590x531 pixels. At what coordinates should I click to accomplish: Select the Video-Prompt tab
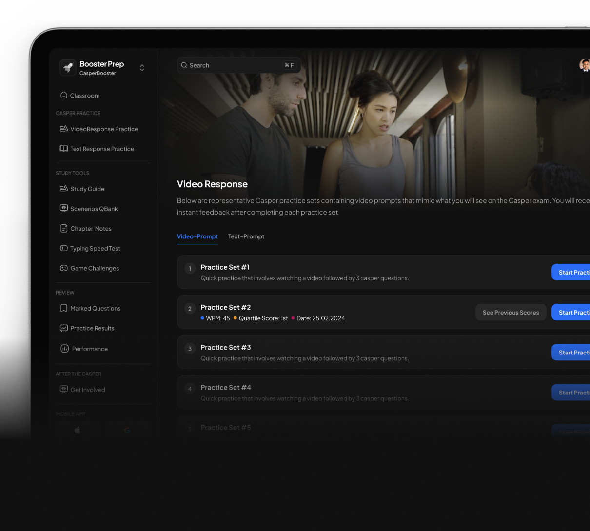197,236
